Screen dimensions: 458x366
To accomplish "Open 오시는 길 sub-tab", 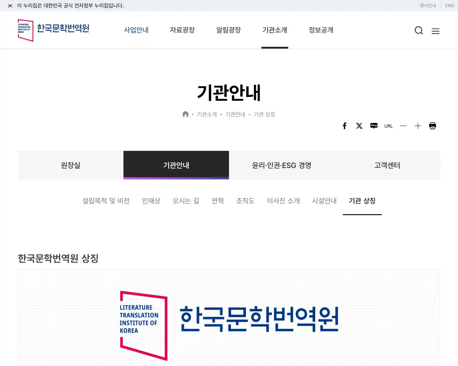I will [x=186, y=201].
